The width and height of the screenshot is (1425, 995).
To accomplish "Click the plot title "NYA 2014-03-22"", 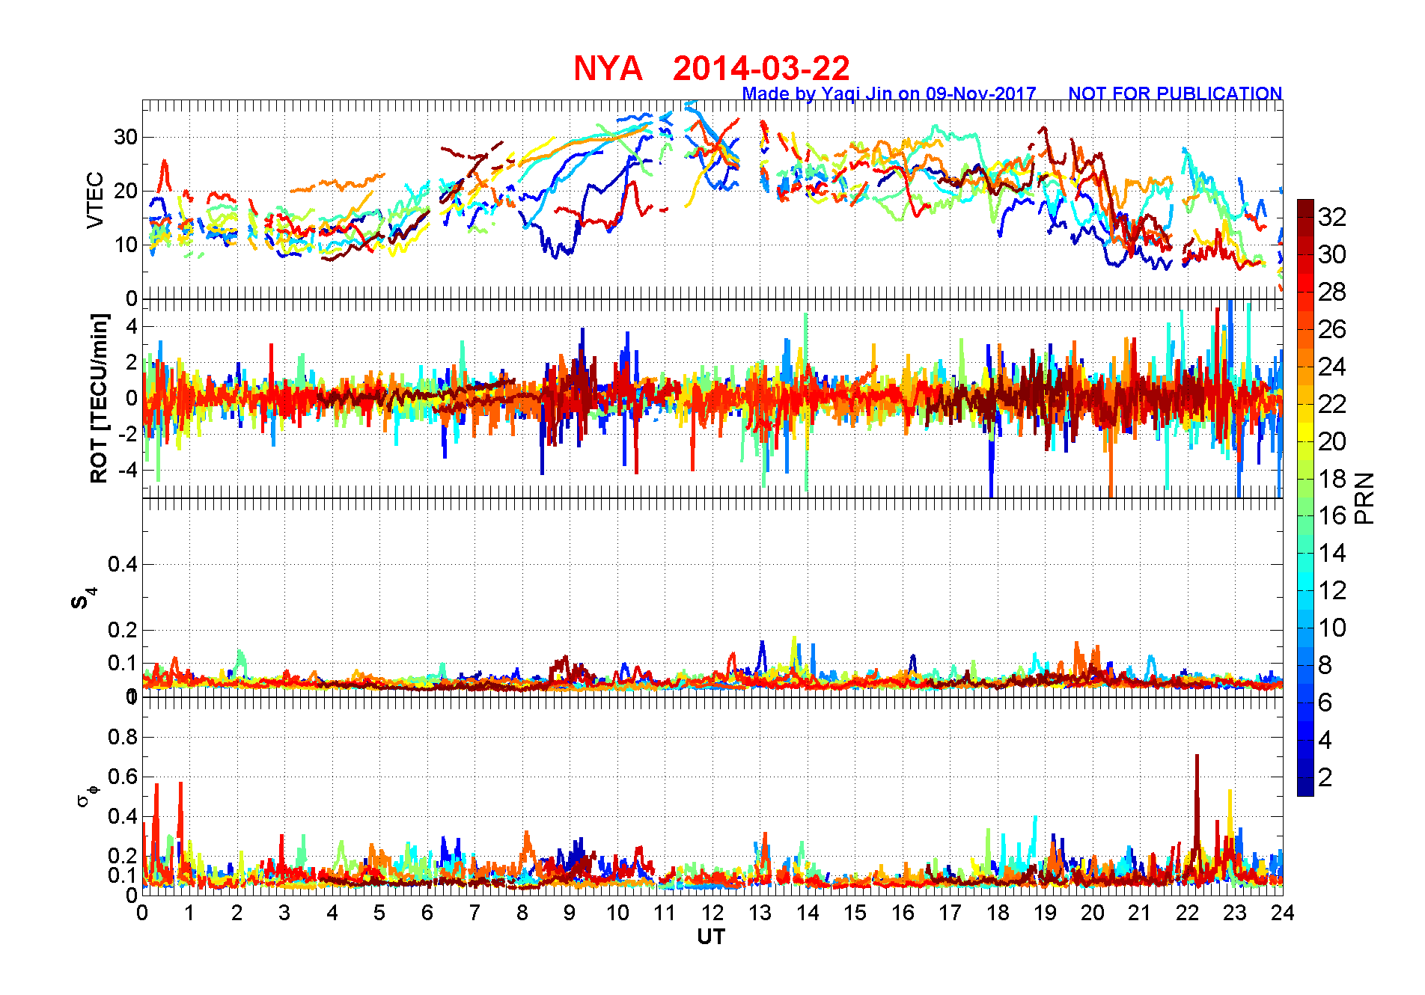I will [712, 69].
